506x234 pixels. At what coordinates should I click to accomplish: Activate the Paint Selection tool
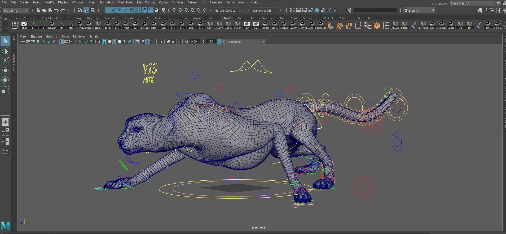[5, 60]
